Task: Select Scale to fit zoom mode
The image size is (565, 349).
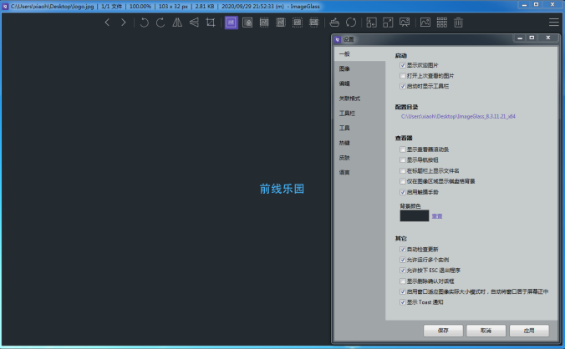Action: 298,23
